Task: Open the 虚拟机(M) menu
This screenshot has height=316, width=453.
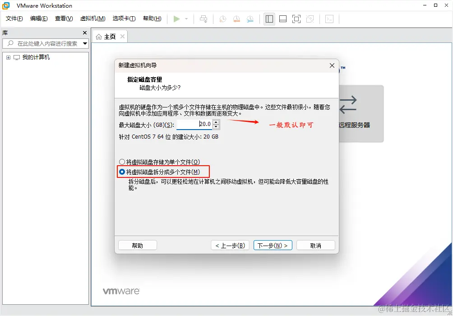Action: click(x=93, y=19)
